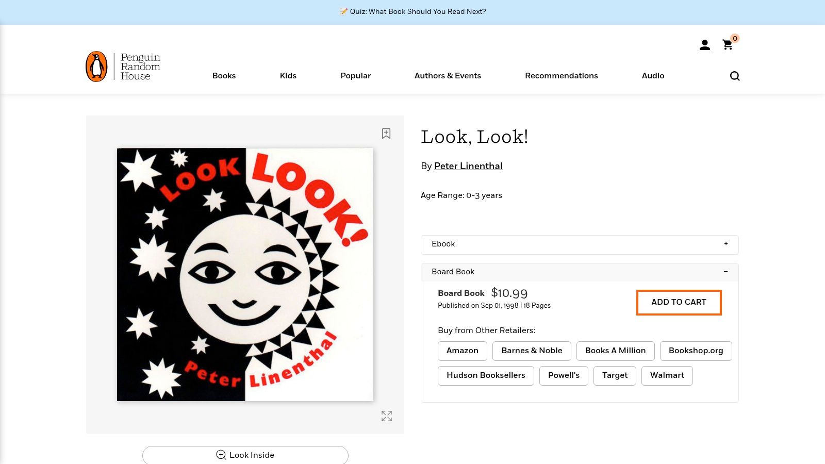
Task: Expand the cover image to fullscreen
Action: pyautogui.click(x=387, y=416)
